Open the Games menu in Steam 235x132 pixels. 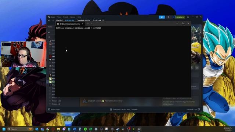[73, 17]
